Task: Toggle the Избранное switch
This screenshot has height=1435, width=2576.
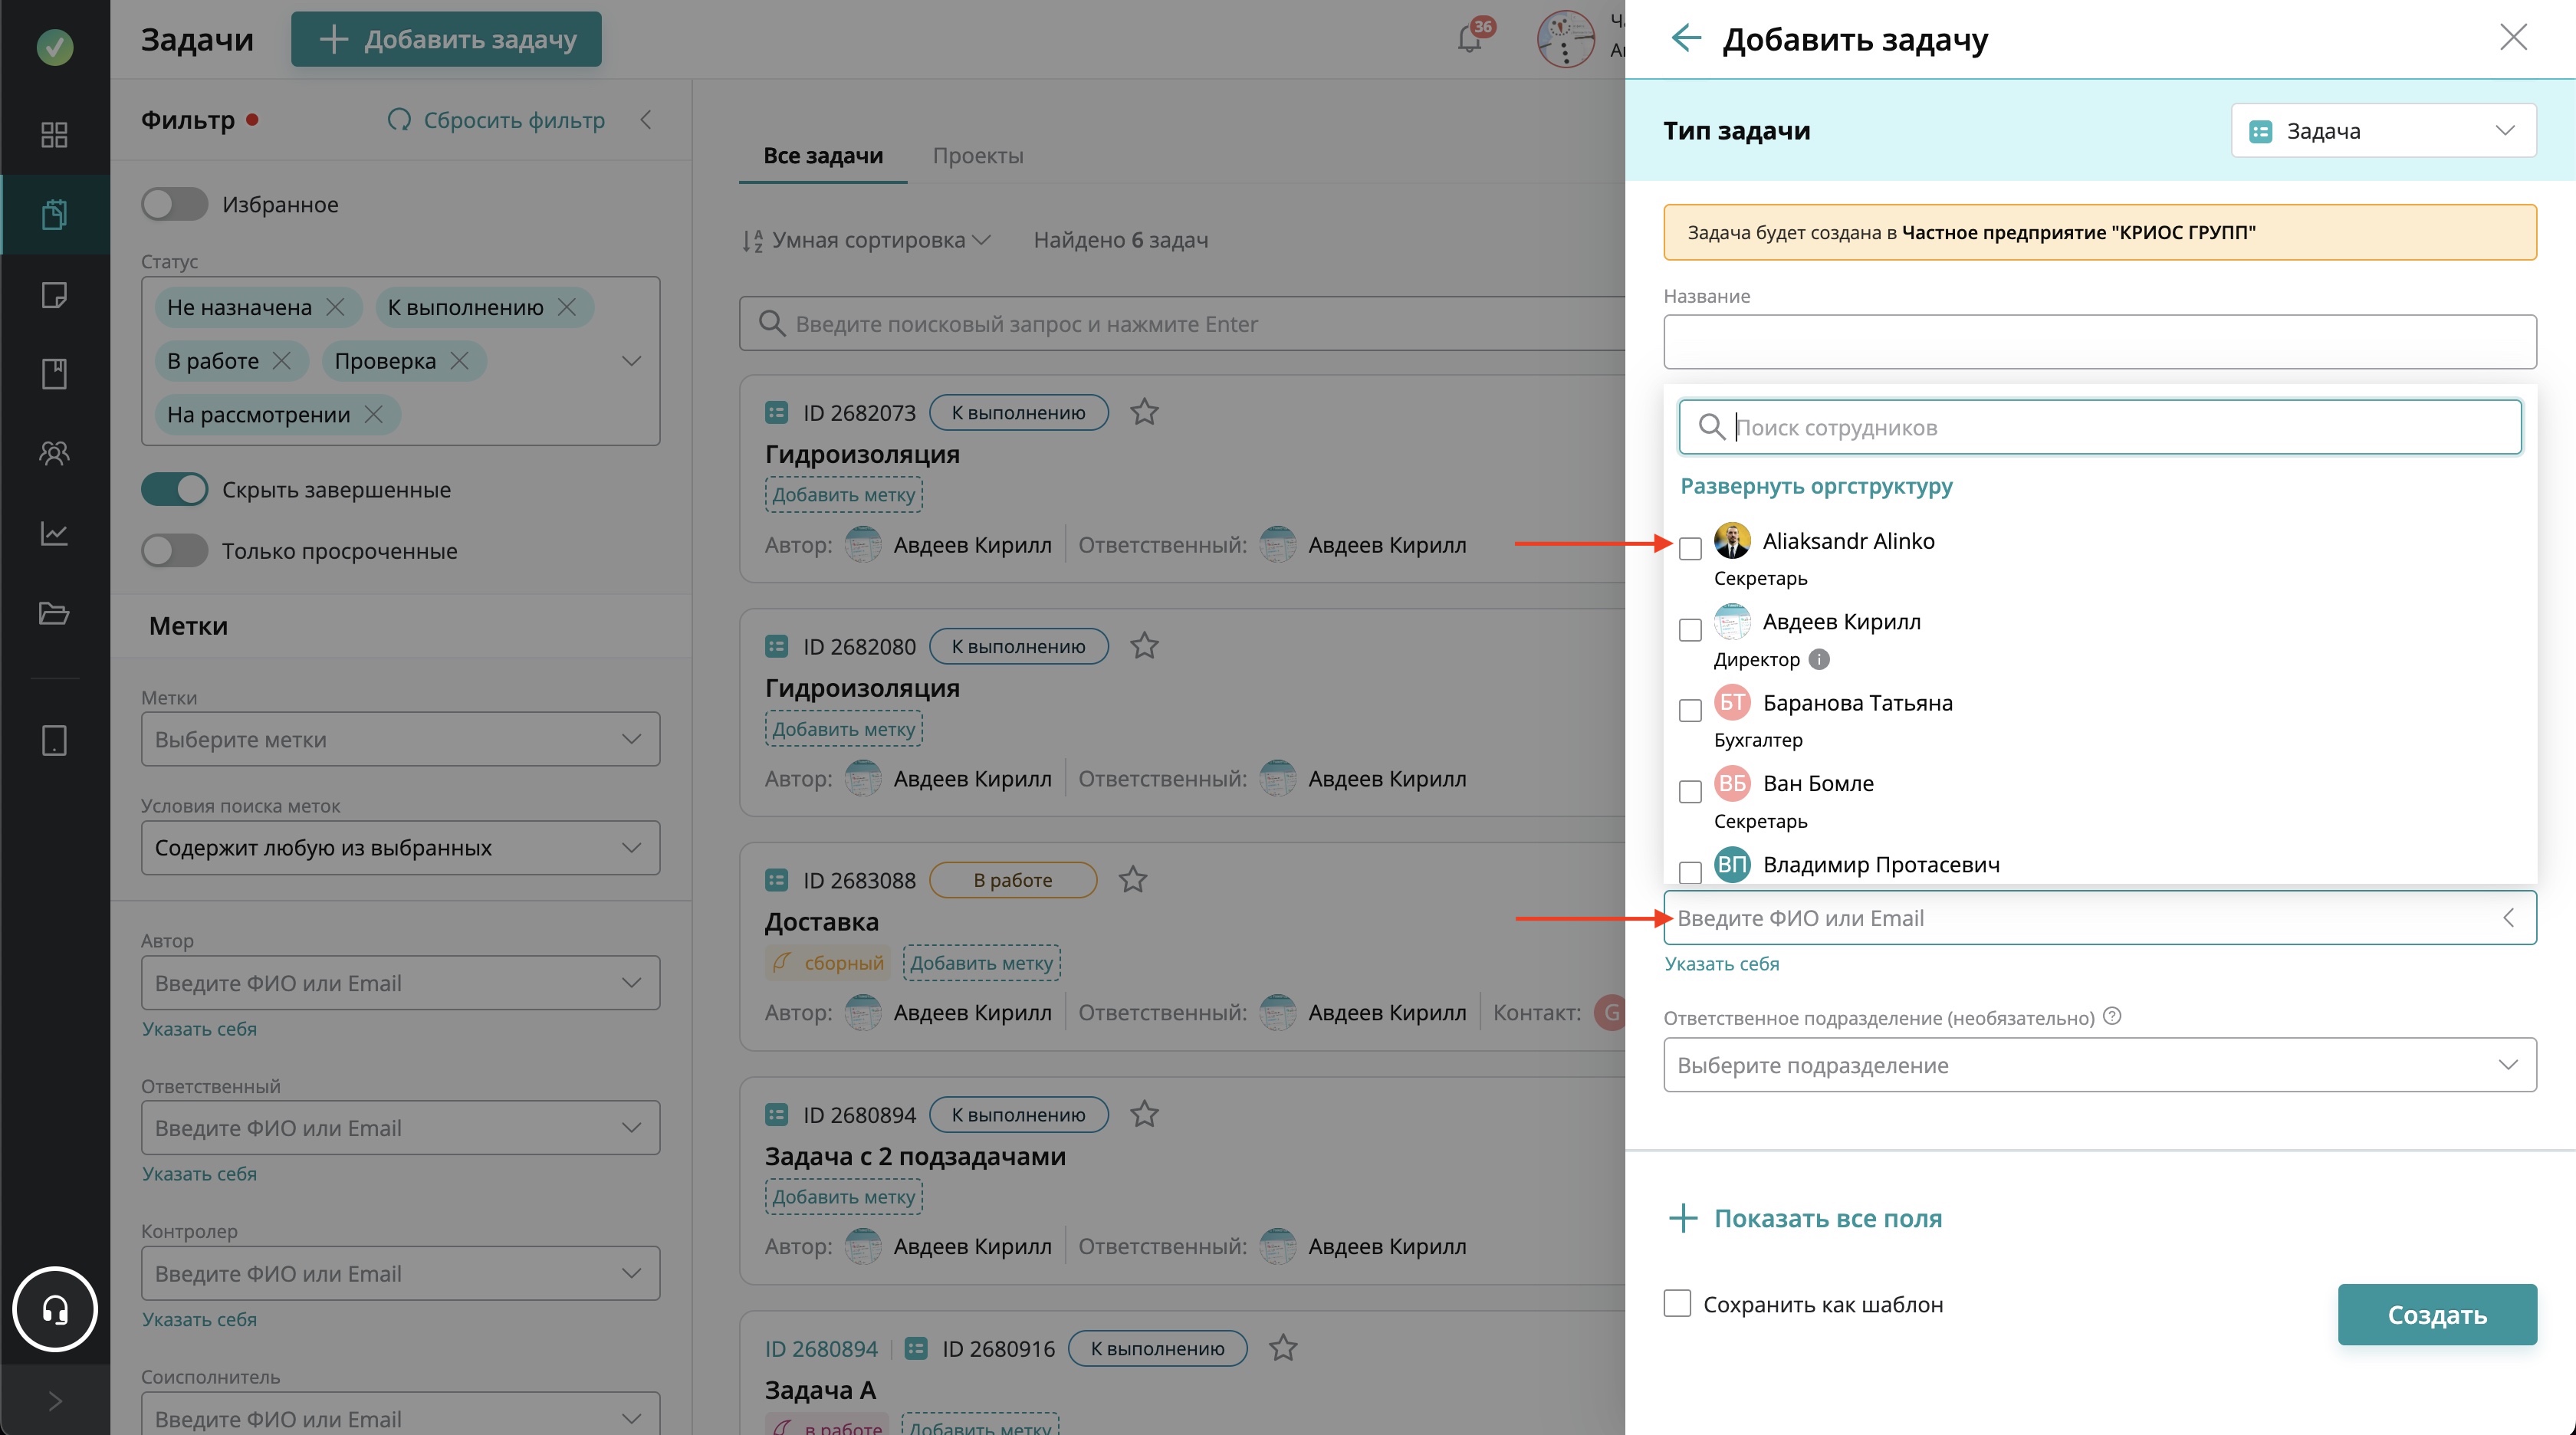Action: pos(174,204)
